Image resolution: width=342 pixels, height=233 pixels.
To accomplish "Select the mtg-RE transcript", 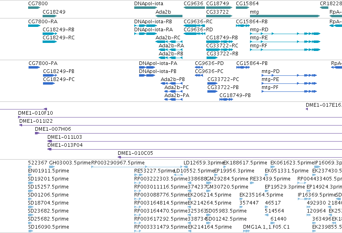I will coord(285,42).
